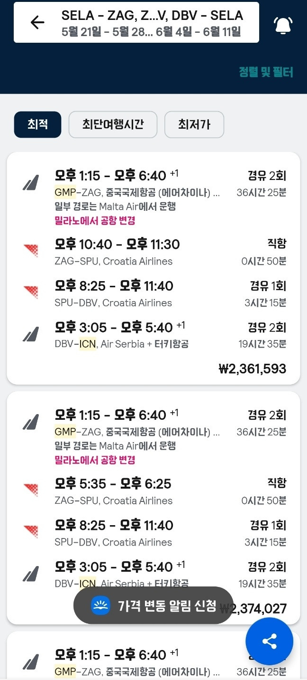Tap the blue share floating button
The height and width of the screenshot is (680, 307).
click(269, 642)
